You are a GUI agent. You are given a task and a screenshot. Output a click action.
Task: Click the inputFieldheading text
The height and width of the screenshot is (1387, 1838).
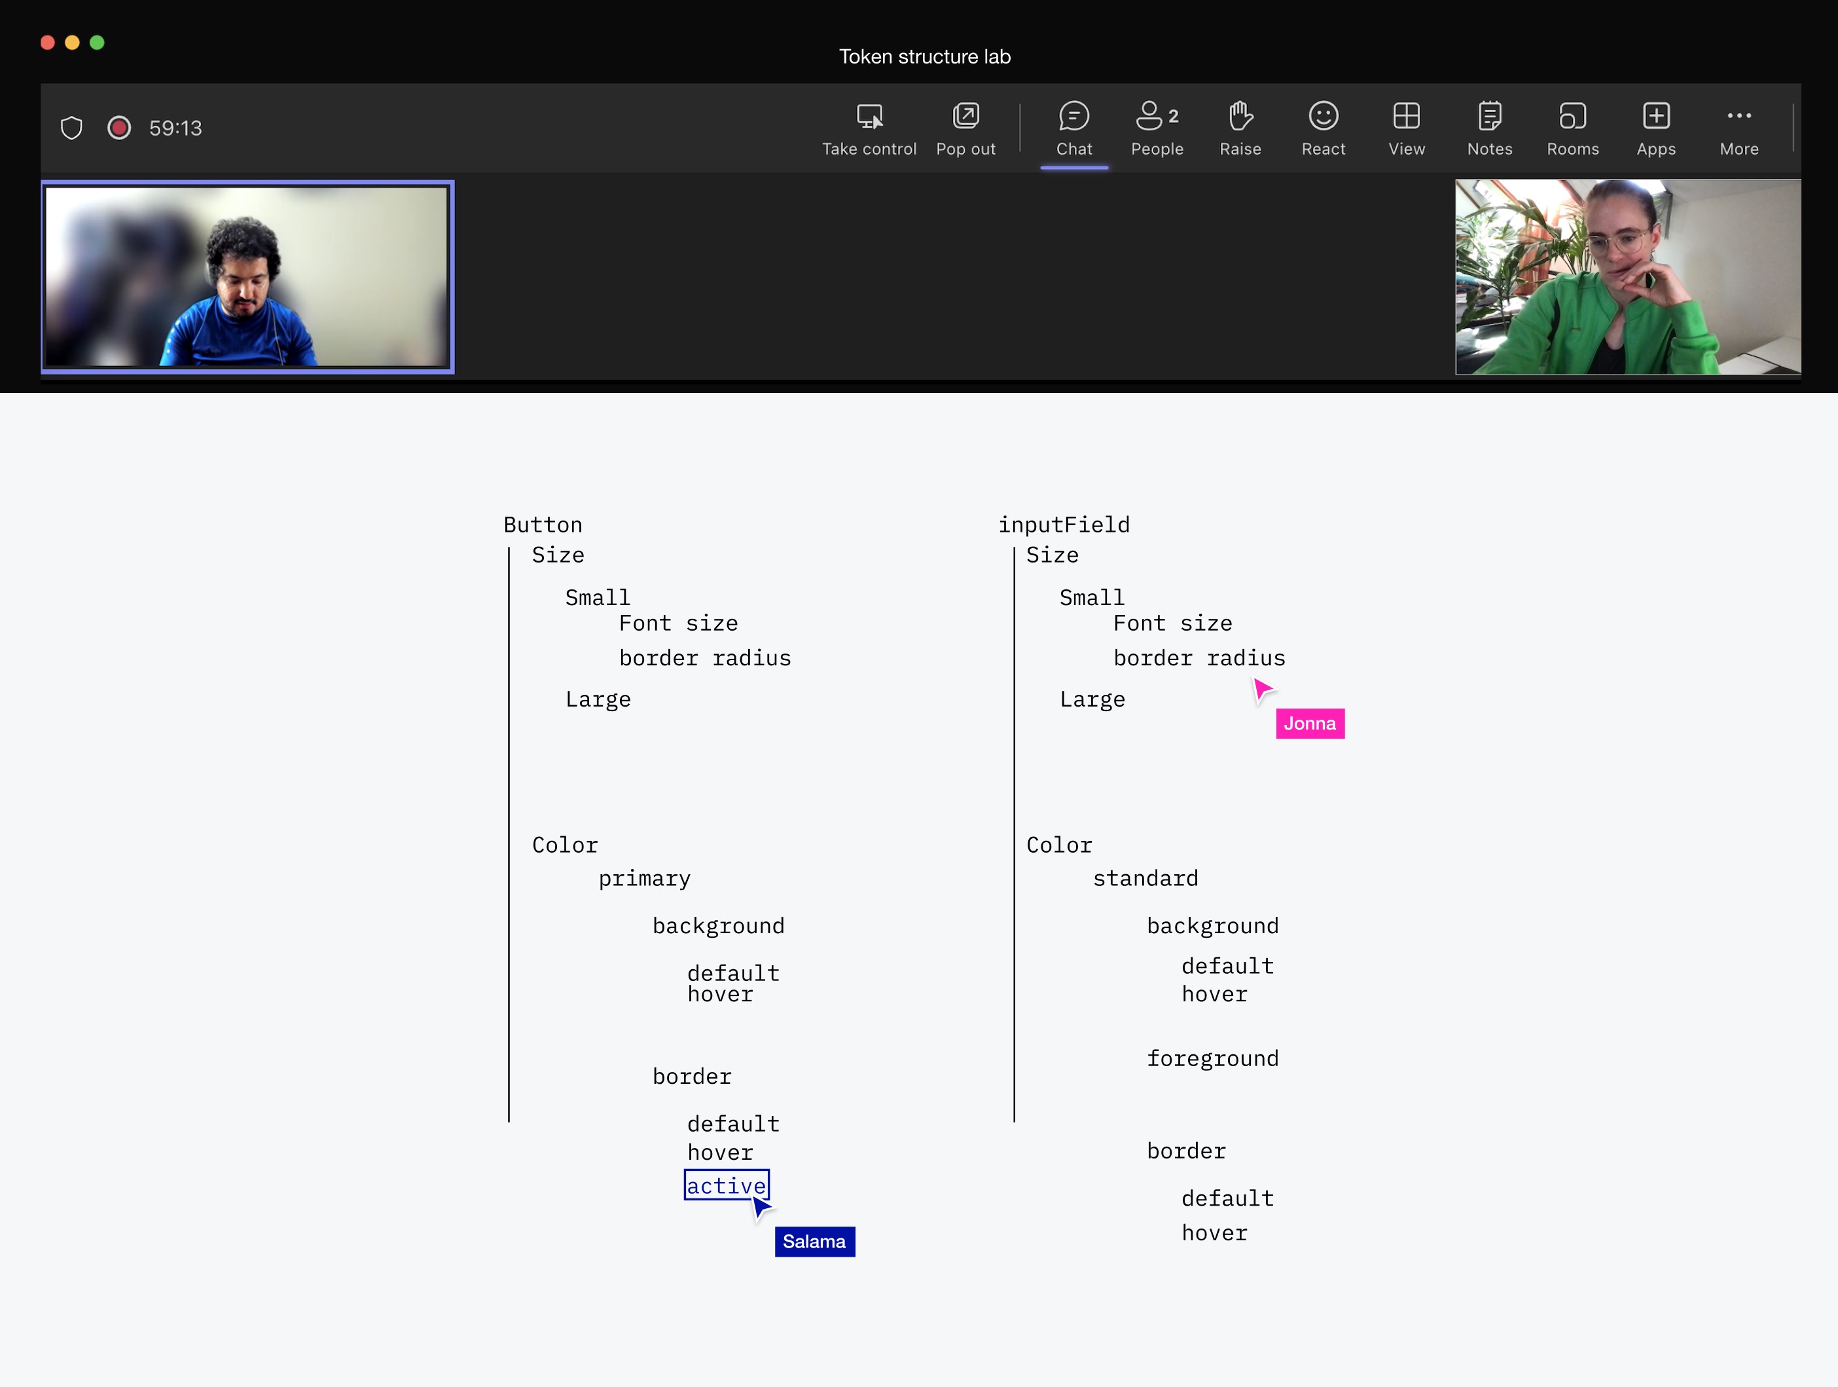click(1064, 525)
